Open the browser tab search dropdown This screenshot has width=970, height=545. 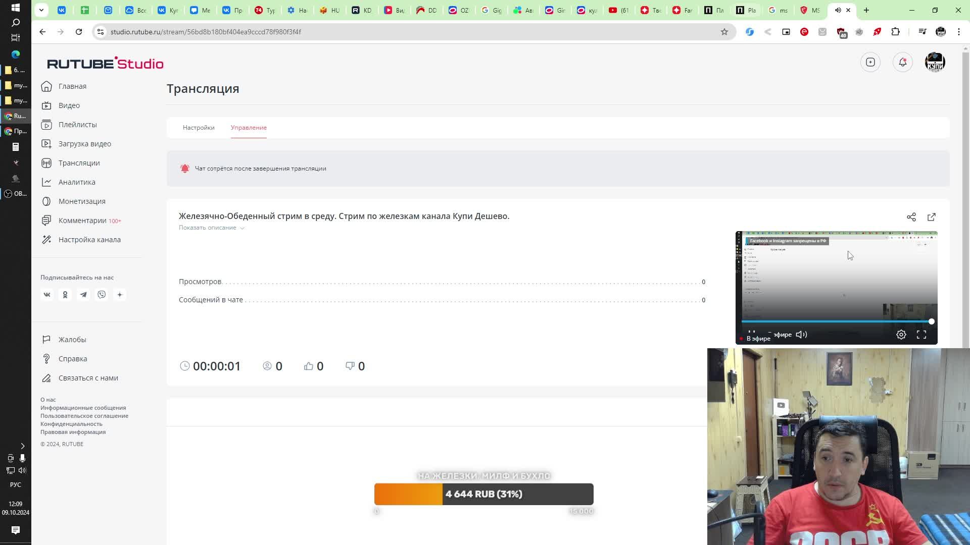(41, 10)
